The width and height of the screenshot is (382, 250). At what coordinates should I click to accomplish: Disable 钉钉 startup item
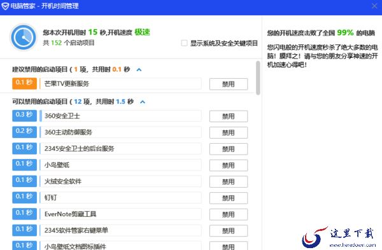point(229,198)
